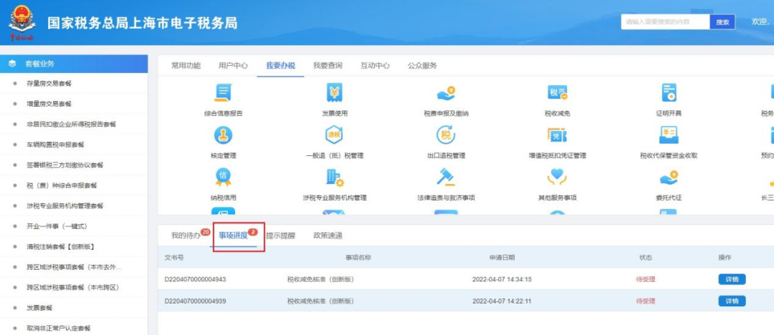Click the 搜索 button
The image size is (774, 335).
click(x=722, y=22)
